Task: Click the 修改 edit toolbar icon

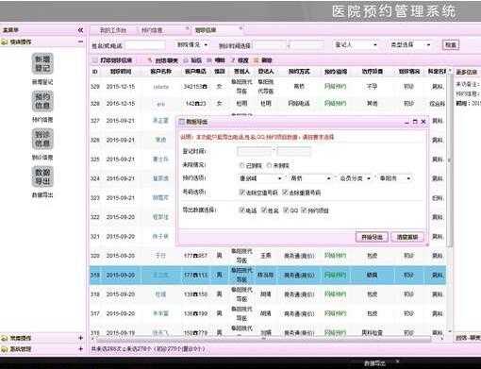Action: click(x=240, y=60)
